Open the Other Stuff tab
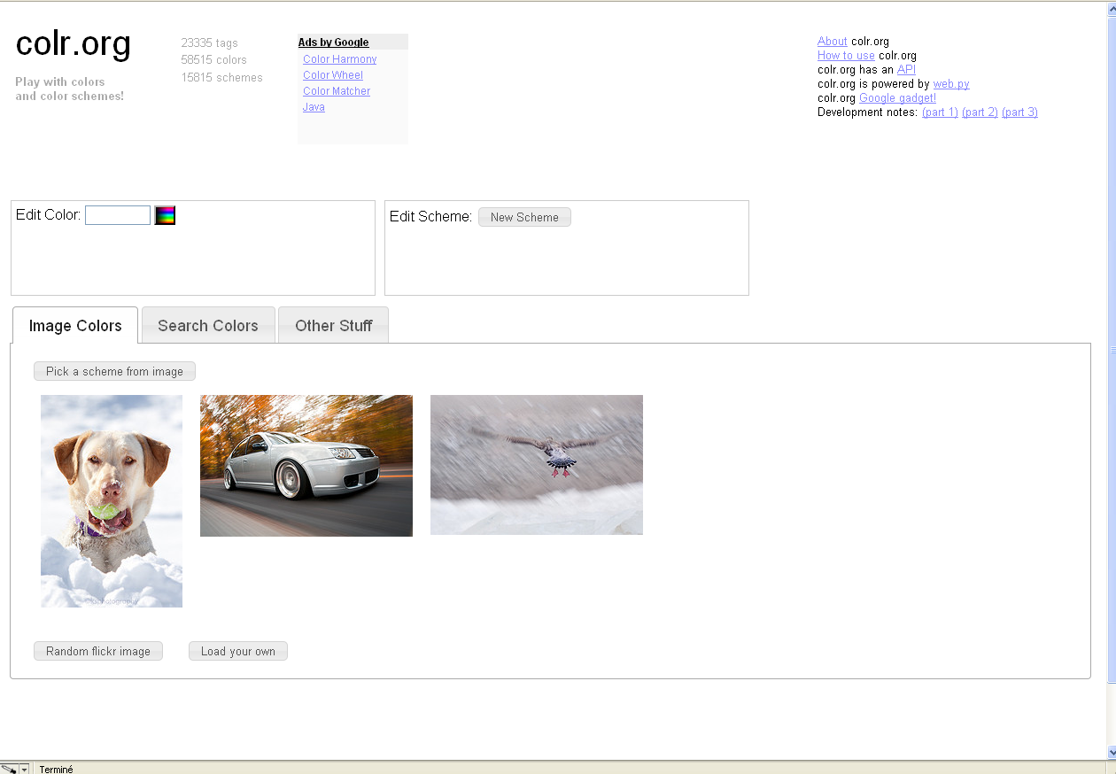This screenshot has height=774, width=1116. [x=333, y=325]
